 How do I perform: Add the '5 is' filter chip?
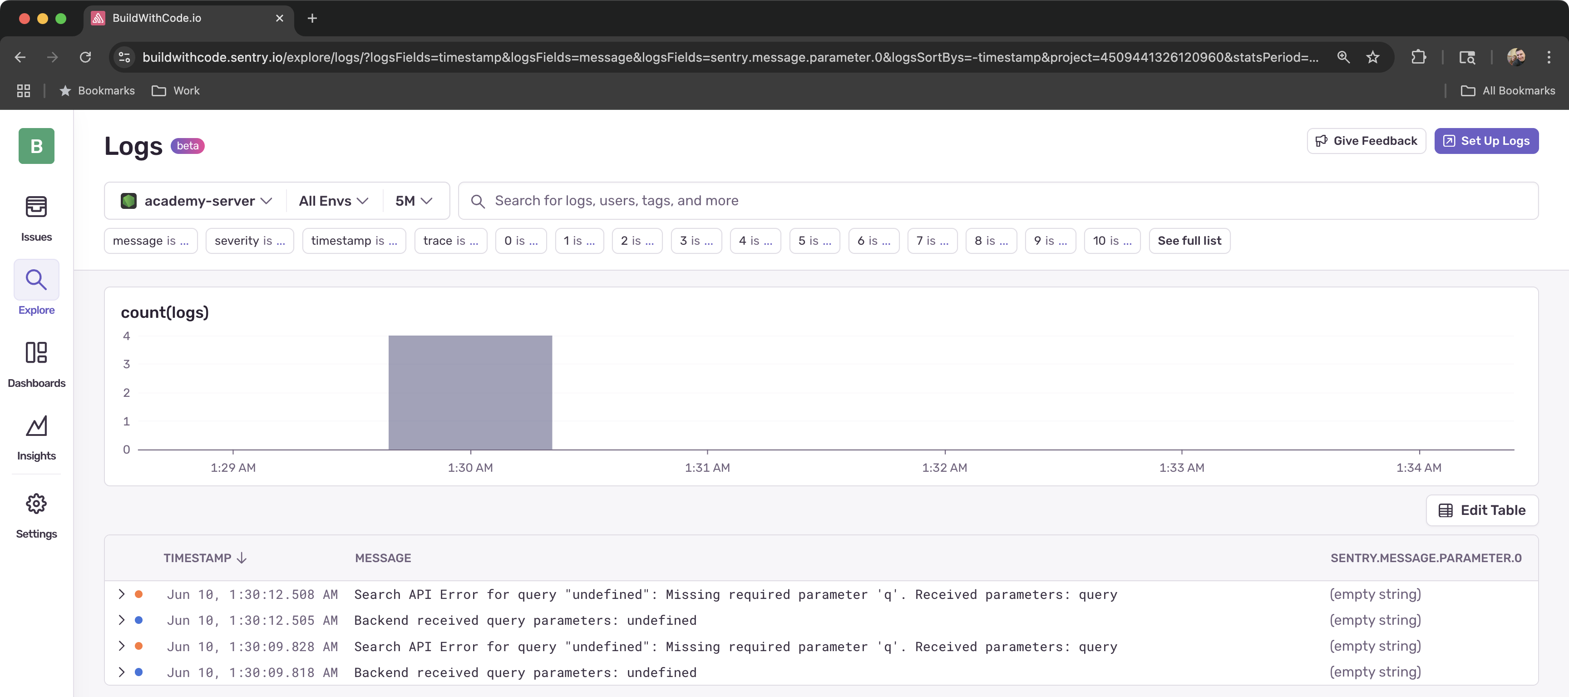[x=814, y=241]
